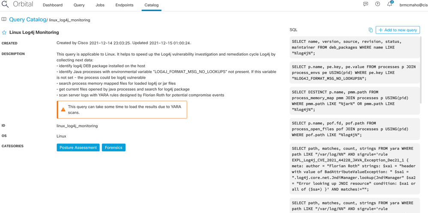Open the Query Catalog breadcrumb link
Screen dimensions: 428x213
pos(27,20)
